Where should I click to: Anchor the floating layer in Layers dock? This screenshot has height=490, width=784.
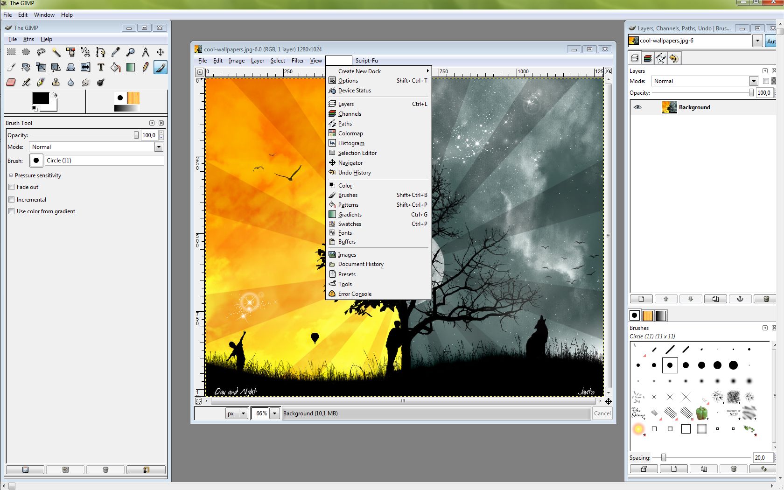(x=740, y=299)
